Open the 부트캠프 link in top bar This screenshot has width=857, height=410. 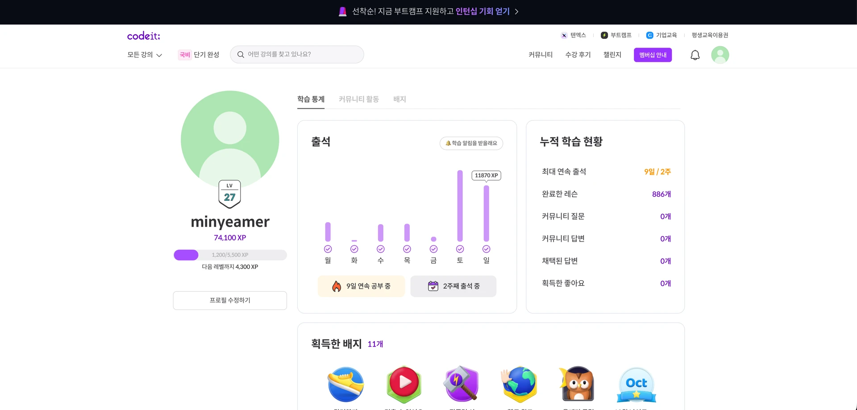[616, 35]
